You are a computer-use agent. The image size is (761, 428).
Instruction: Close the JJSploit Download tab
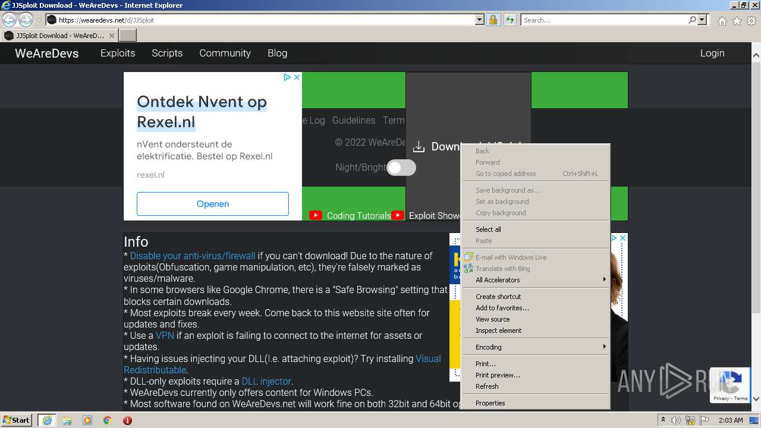111,36
